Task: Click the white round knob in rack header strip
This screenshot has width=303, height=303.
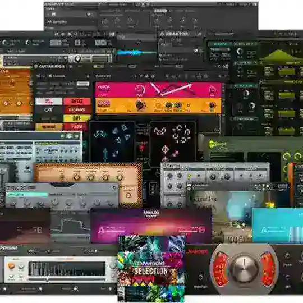Action: [77, 58]
